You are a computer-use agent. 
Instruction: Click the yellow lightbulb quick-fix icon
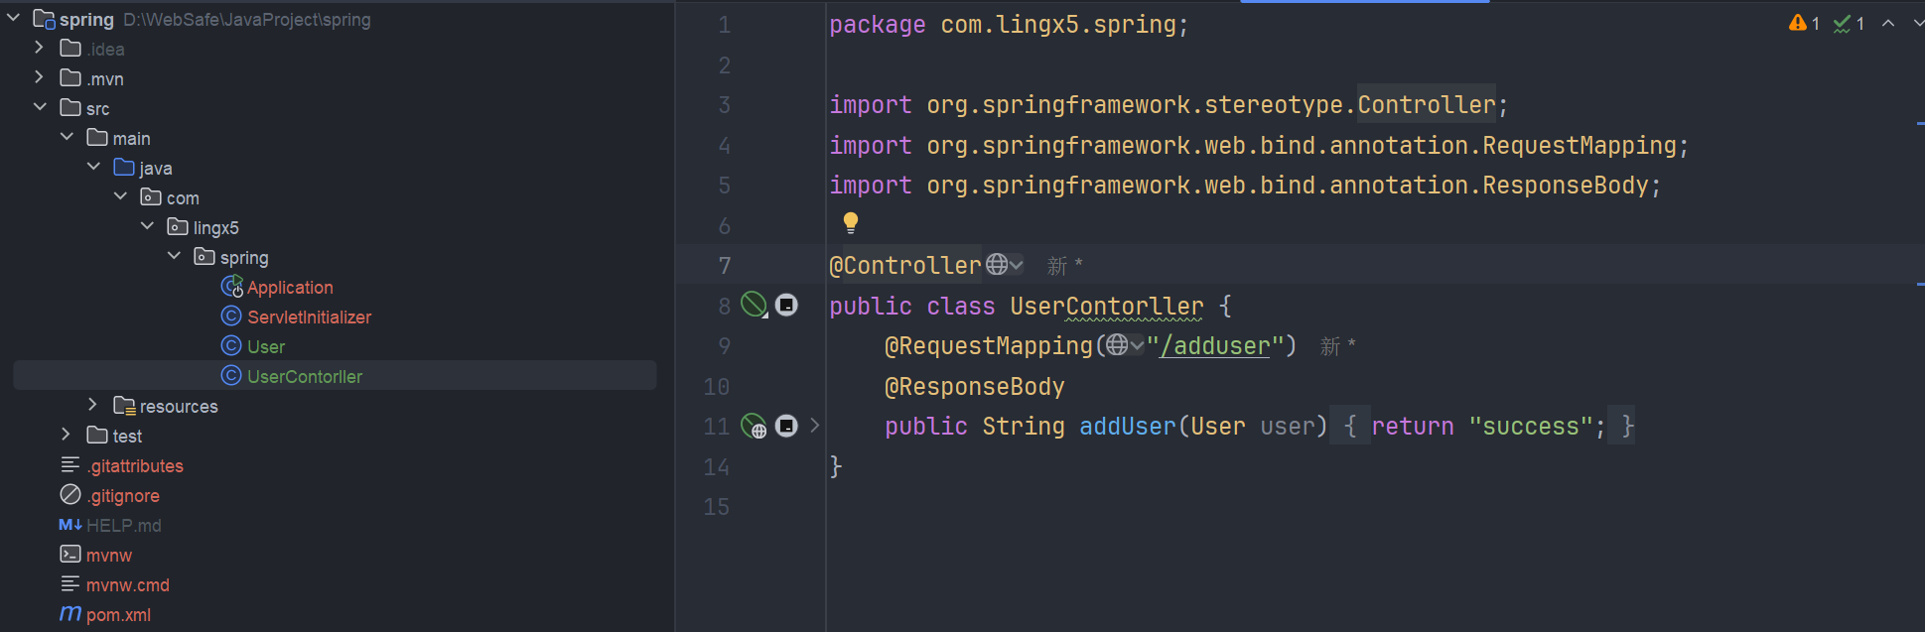(x=851, y=222)
